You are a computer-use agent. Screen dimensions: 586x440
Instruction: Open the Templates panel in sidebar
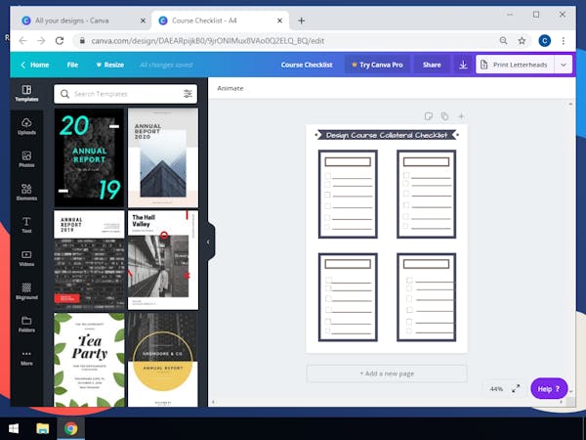(x=26, y=93)
